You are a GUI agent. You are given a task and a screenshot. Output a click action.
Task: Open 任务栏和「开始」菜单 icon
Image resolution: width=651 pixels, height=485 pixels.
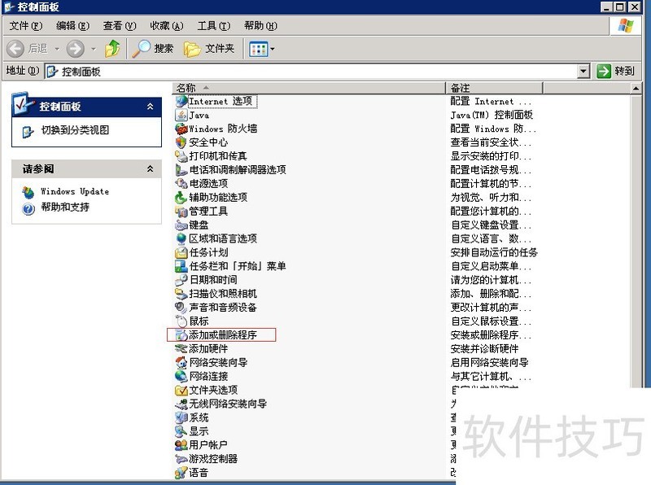(181, 266)
